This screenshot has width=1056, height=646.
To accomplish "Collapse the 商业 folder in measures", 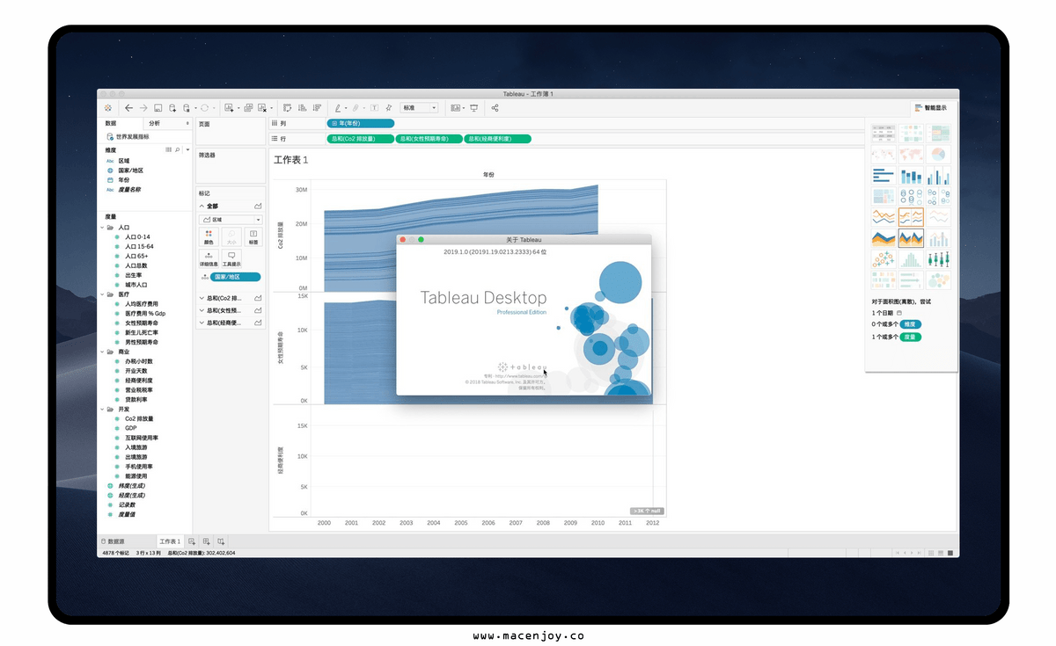I will pyautogui.click(x=103, y=352).
